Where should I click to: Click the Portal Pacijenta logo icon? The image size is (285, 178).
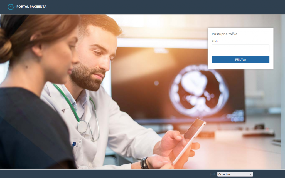click(x=11, y=7)
